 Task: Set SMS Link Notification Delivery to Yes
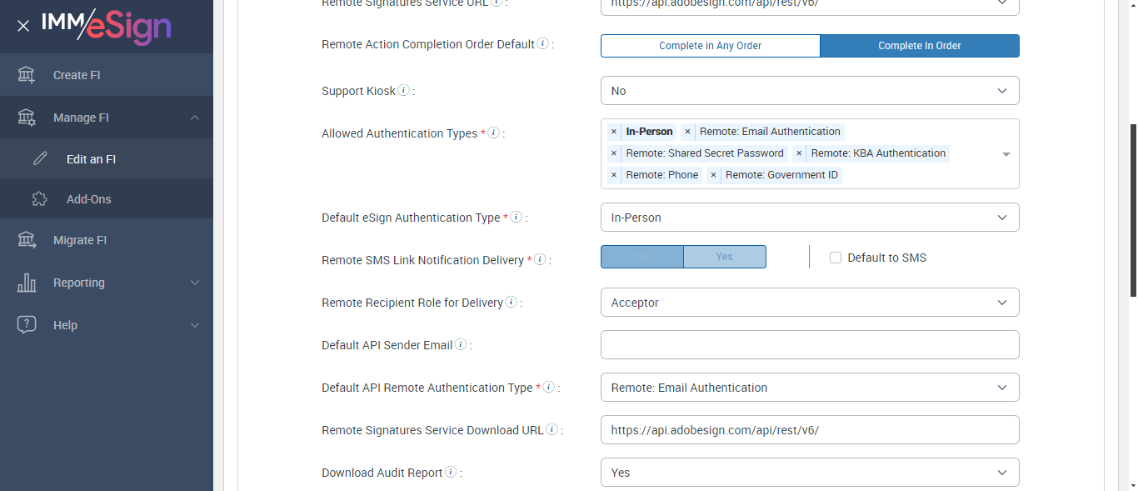[x=724, y=257]
